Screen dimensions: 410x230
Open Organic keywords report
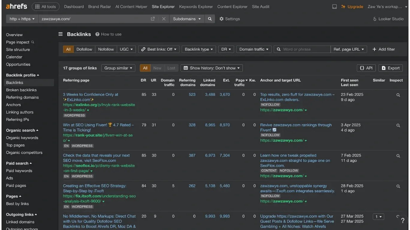click(22, 138)
